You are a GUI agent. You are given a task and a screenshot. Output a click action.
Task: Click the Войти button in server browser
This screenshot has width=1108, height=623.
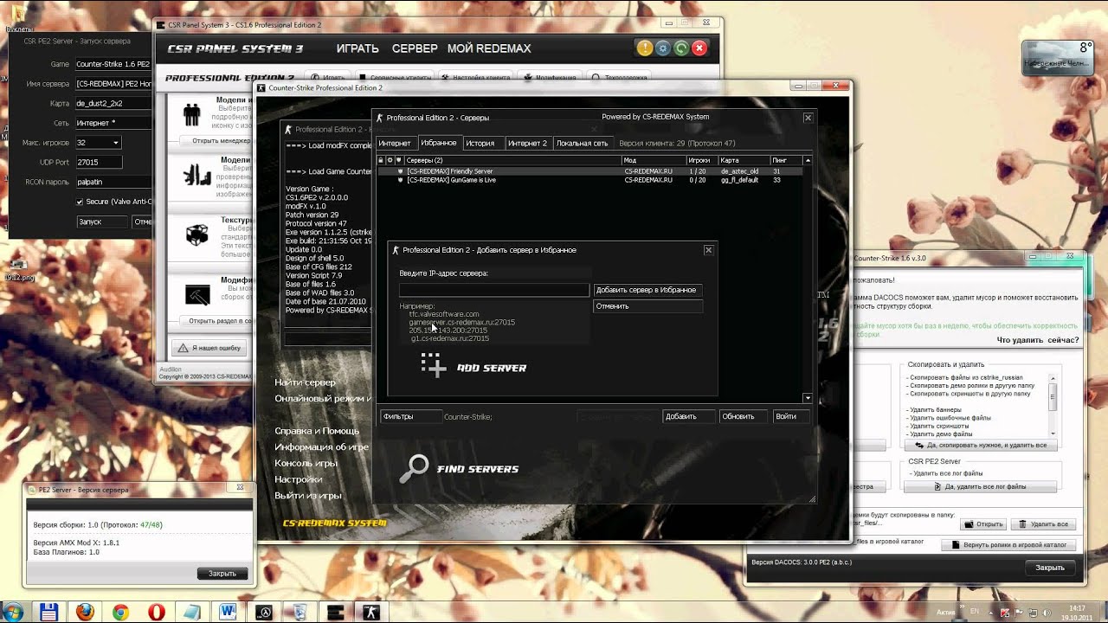[790, 416]
